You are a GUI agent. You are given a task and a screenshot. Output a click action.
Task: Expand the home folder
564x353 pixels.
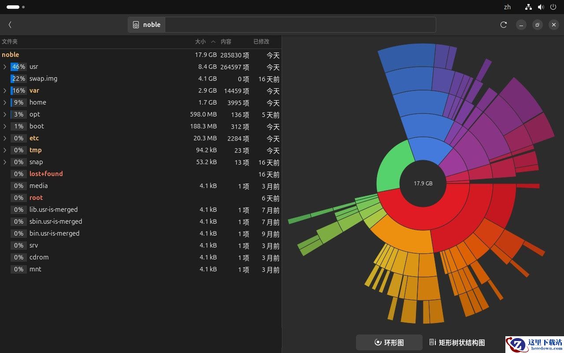[5, 102]
